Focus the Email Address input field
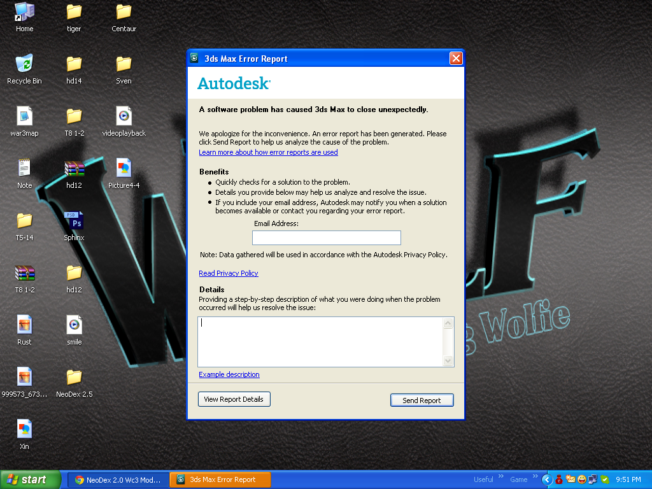 point(327,238)
